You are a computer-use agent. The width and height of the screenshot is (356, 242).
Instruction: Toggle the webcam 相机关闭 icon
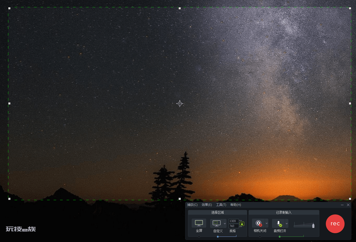258,223
